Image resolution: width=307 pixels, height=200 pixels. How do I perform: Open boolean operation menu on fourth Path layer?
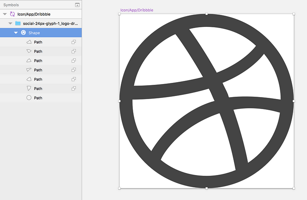pyautogui.click(x=74, y=70)
